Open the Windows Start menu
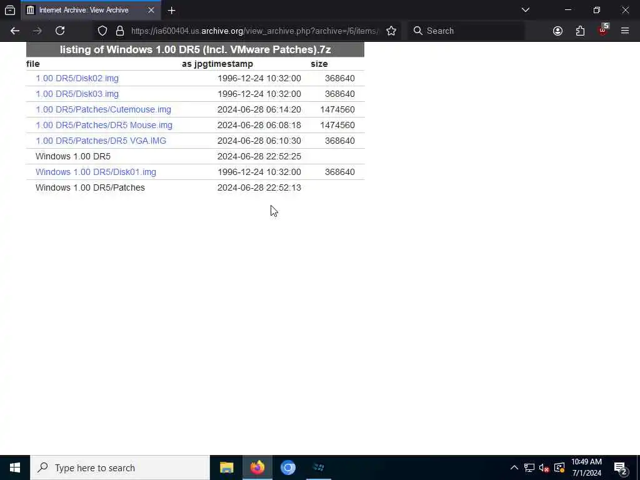The width and height of the screenshot is (640, 480). click(15, 467)
